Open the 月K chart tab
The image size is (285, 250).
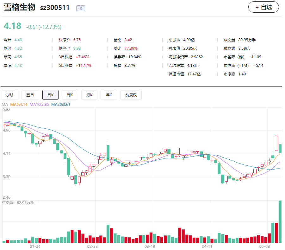tap(90, 95)
